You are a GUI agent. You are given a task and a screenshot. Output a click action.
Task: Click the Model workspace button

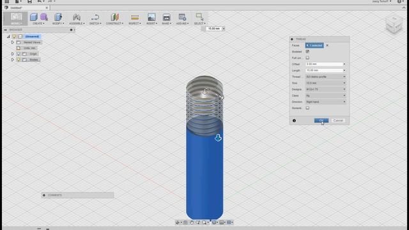(16, 19)
